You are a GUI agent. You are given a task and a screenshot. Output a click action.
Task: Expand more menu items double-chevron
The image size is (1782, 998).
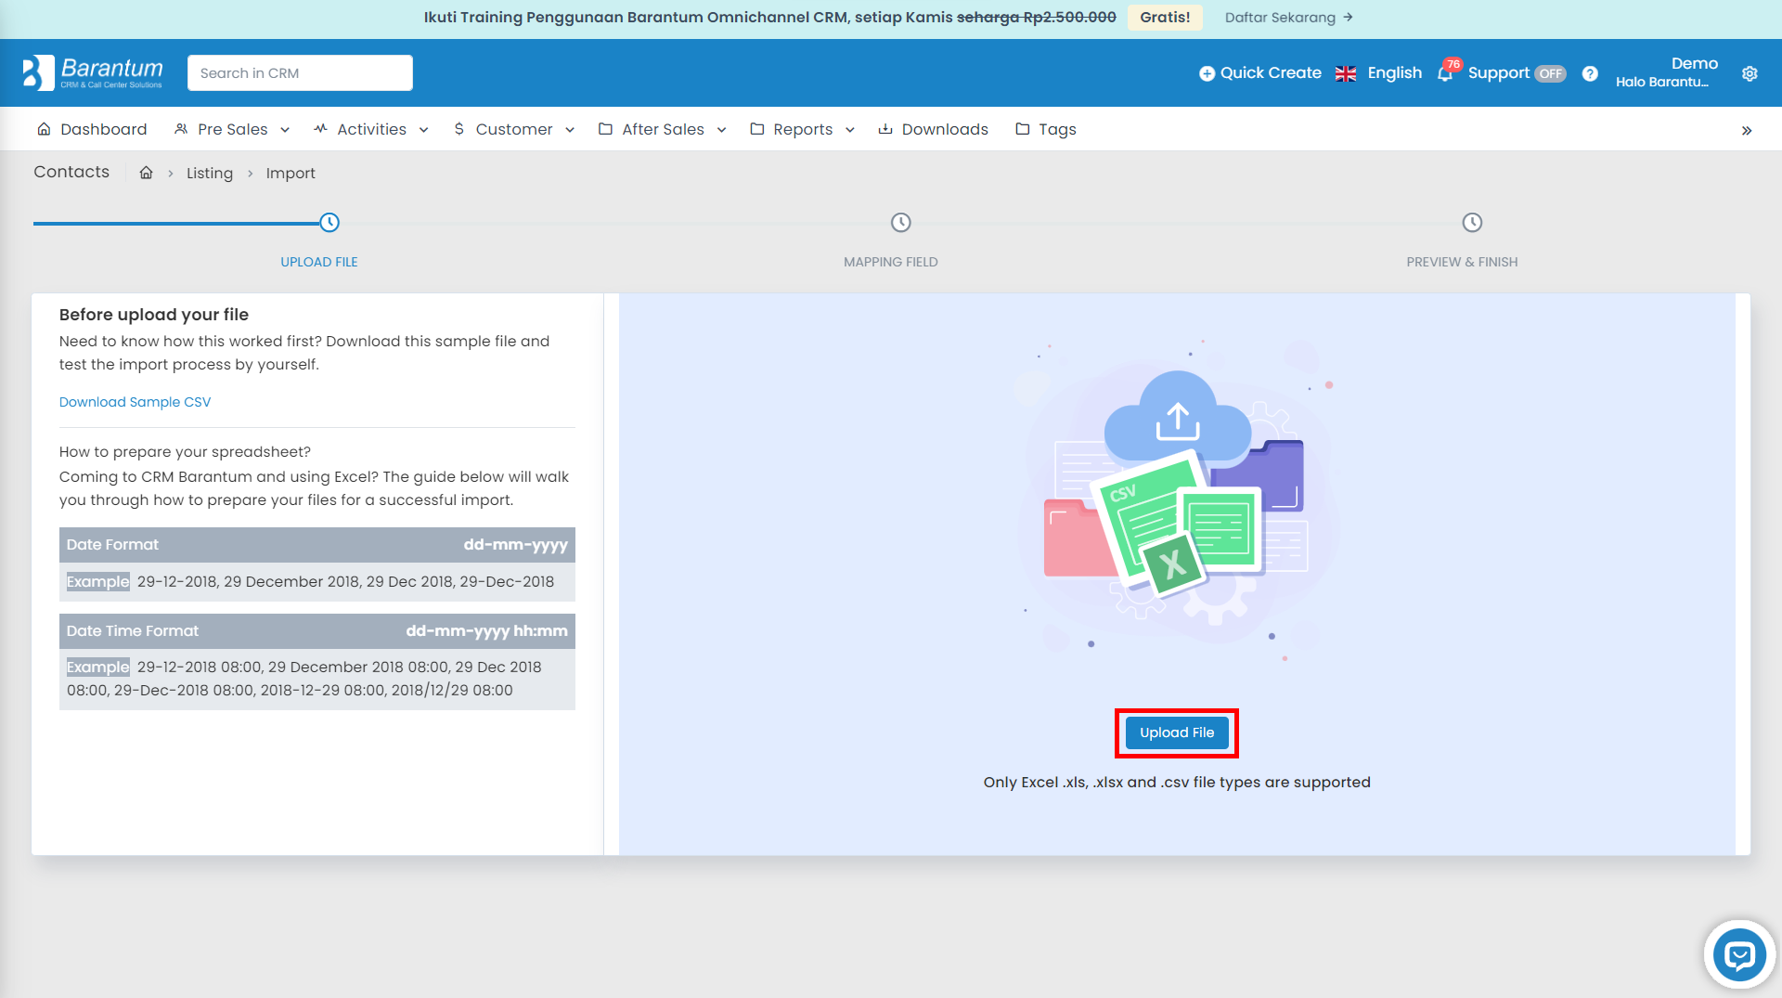(1747, 130)
